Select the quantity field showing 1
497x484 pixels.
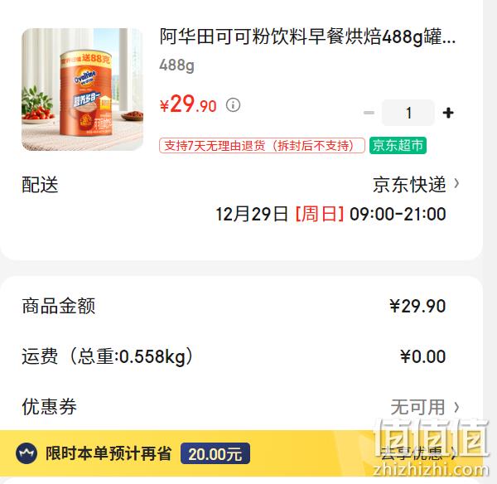[408, 113]
